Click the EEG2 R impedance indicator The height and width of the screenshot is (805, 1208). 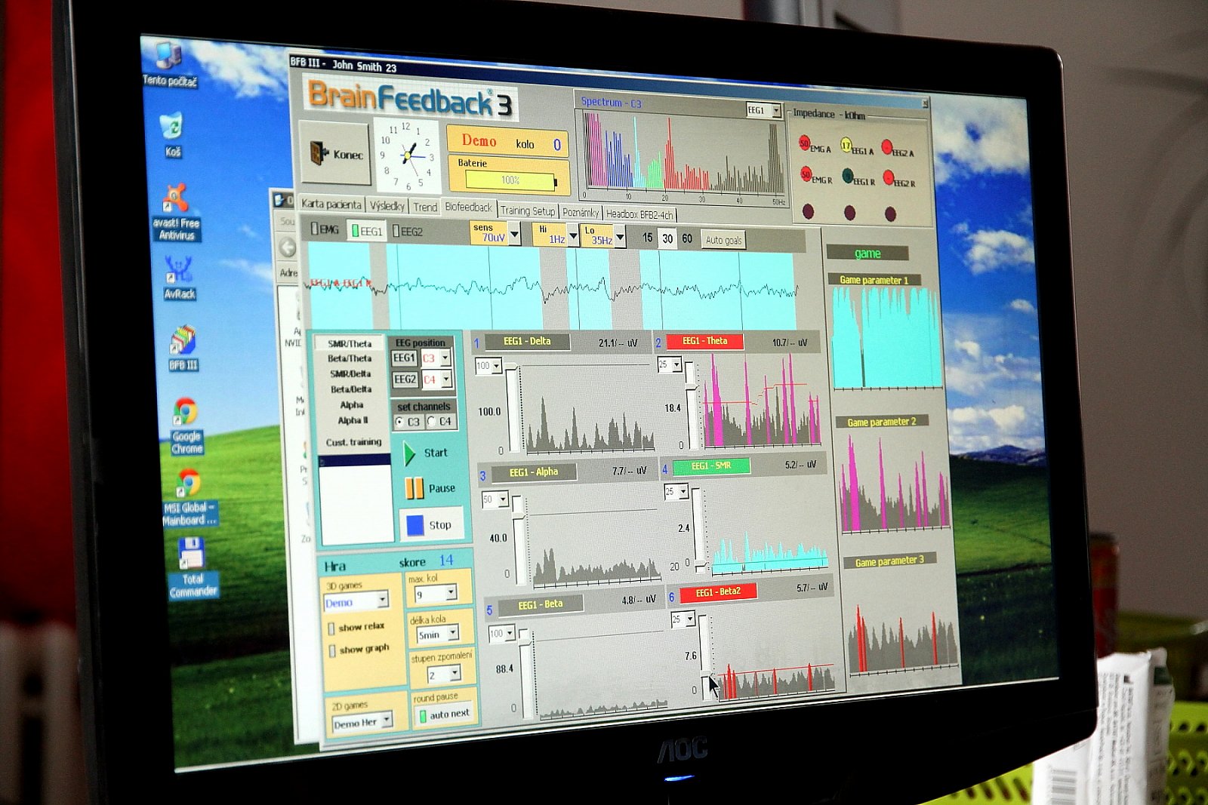tap(889, 178)
